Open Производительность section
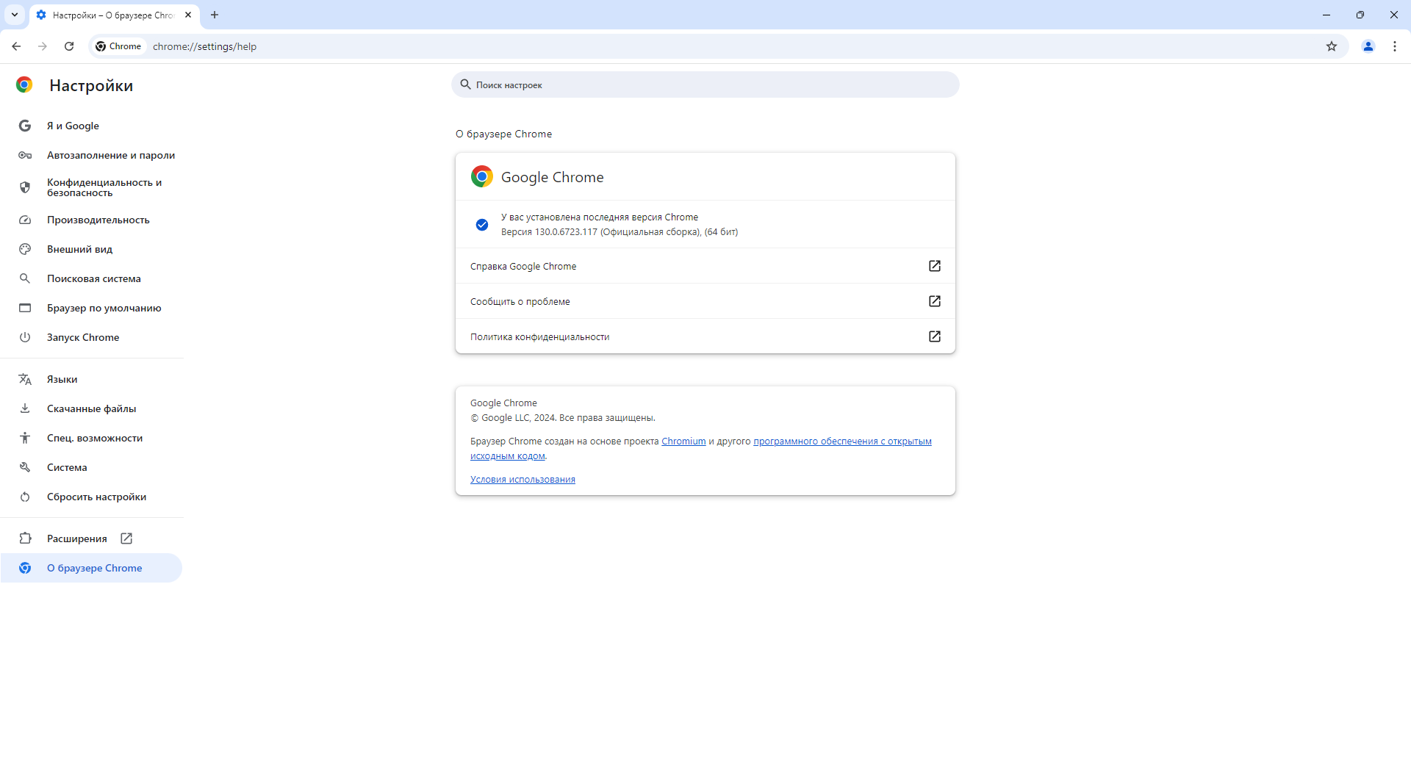 coord(92,220)
